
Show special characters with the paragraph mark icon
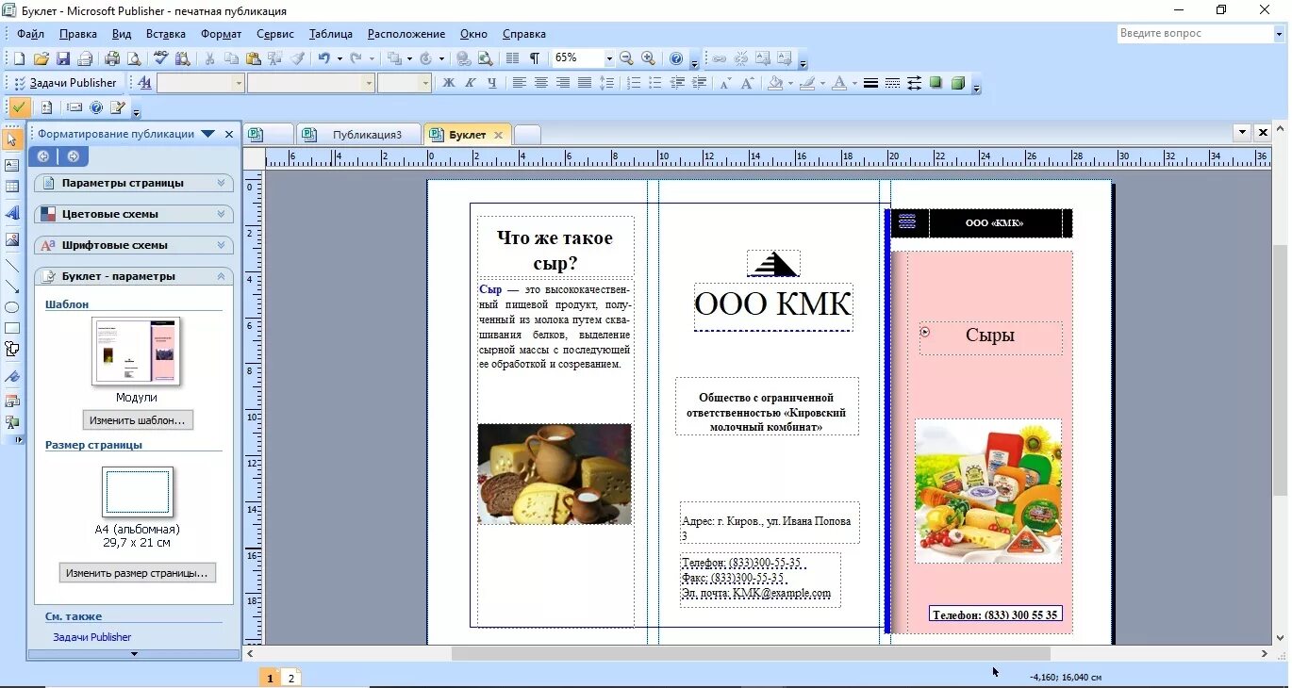(x=536, y=58)
